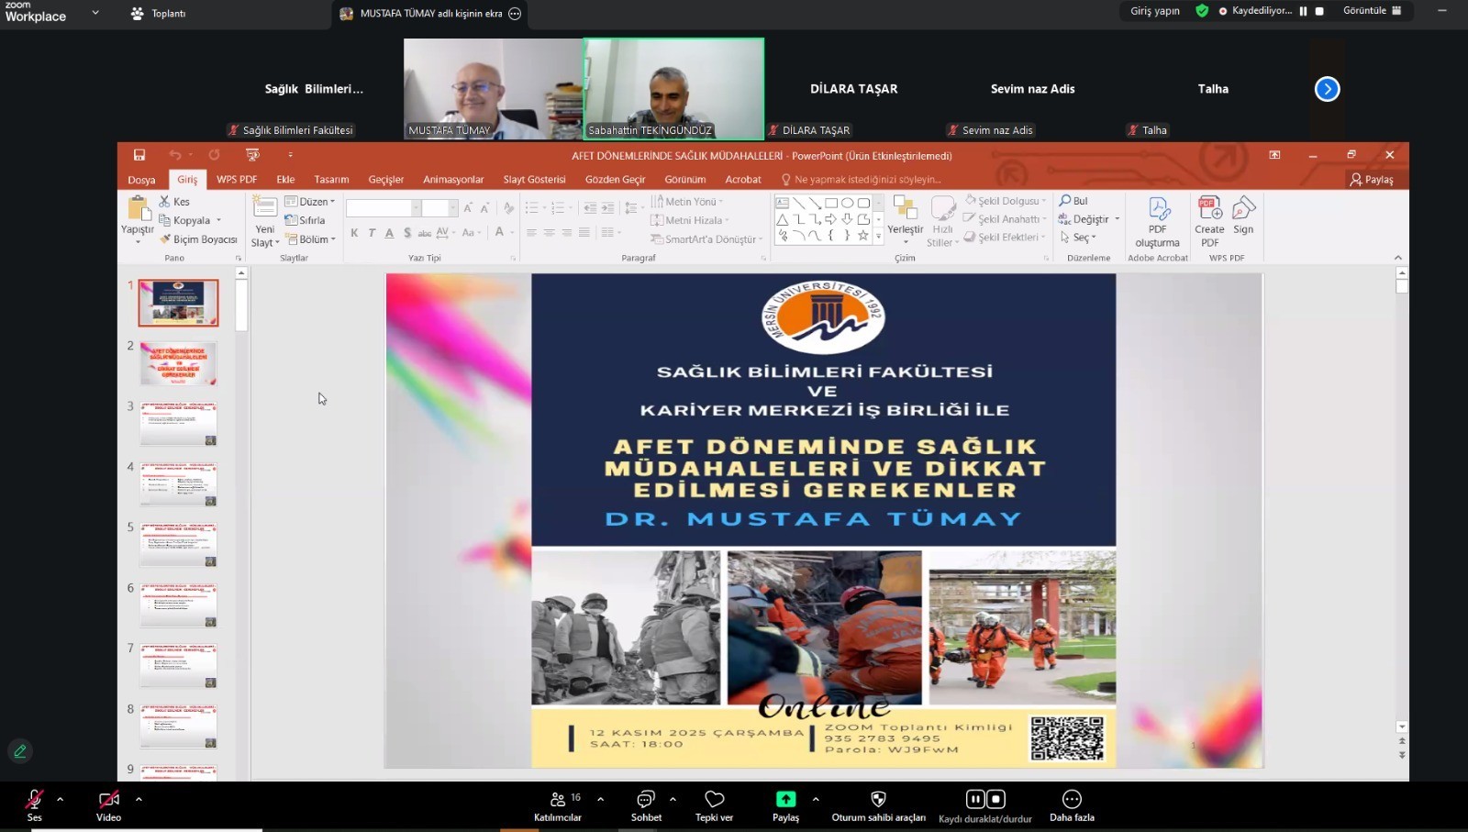Click the Save icon in PowerPoint title bar
Viewport: 1468px width, 832px height.
point(139,155)
